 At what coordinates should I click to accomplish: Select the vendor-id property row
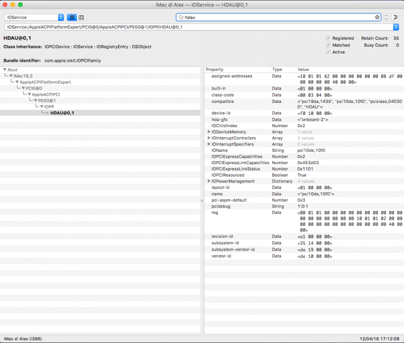pos(304,256)
